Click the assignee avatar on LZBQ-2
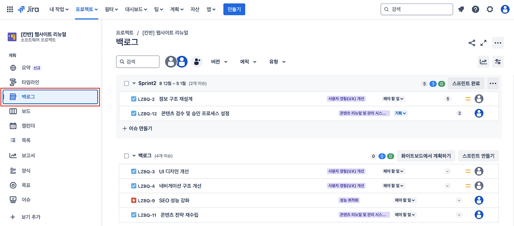Image resolution: width=514 pixels, height=226 pixels. pyautogui.click(x=479, y=99)
